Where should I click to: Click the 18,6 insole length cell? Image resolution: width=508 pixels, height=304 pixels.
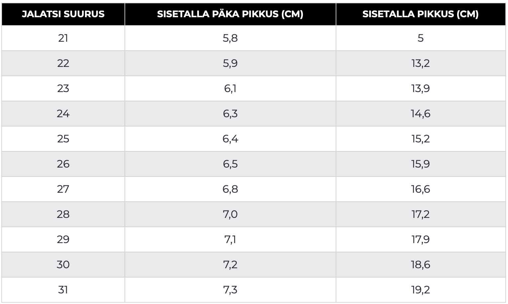click(420, 265)
